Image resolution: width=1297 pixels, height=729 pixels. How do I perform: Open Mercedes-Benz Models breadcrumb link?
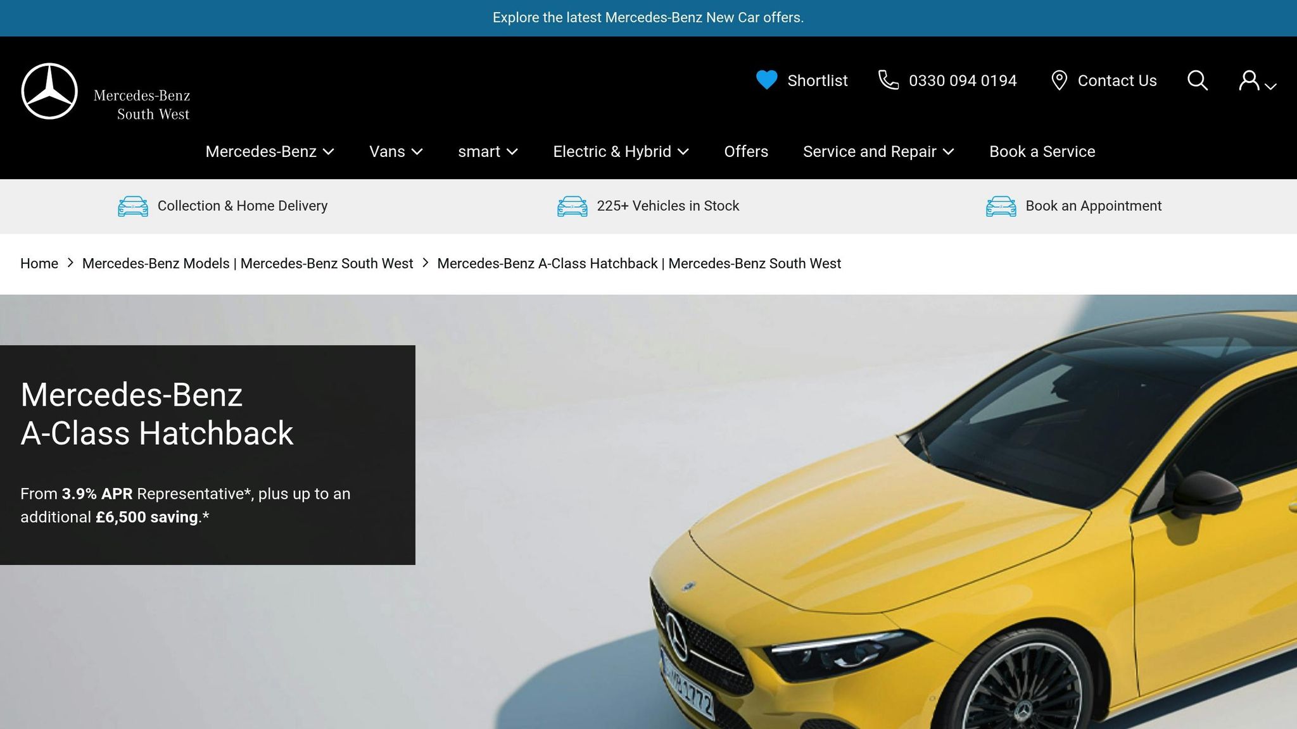[x=247, y=264]
